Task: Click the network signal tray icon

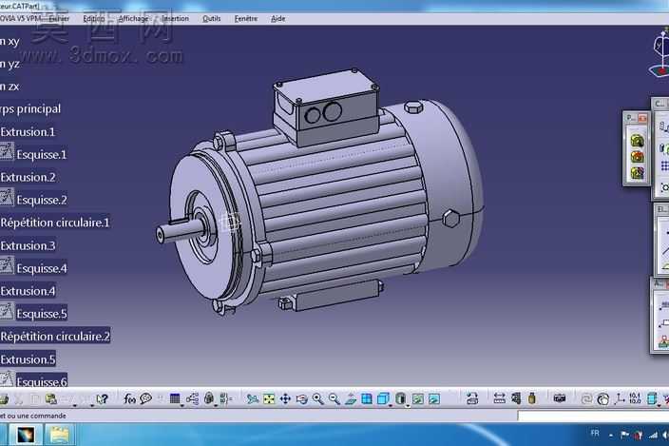Action: [x=653, y=435]
